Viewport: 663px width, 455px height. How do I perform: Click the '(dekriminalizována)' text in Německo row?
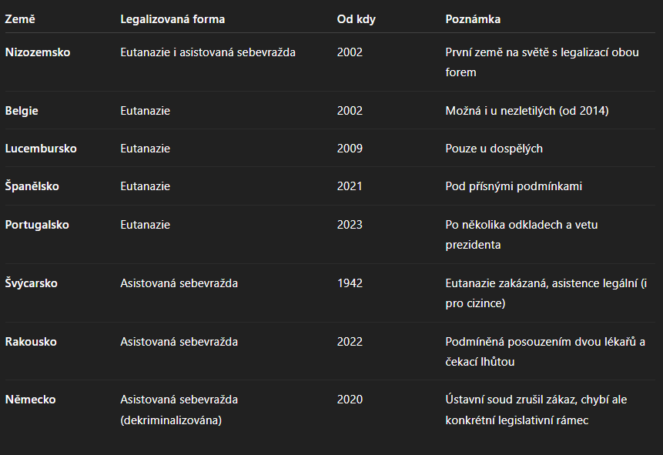171,420
